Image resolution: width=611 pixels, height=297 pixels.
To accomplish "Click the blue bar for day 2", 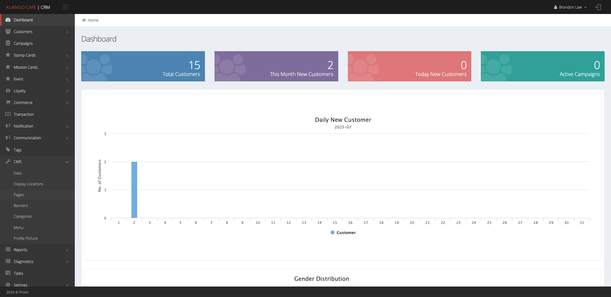I will click(x=134, y=190).
